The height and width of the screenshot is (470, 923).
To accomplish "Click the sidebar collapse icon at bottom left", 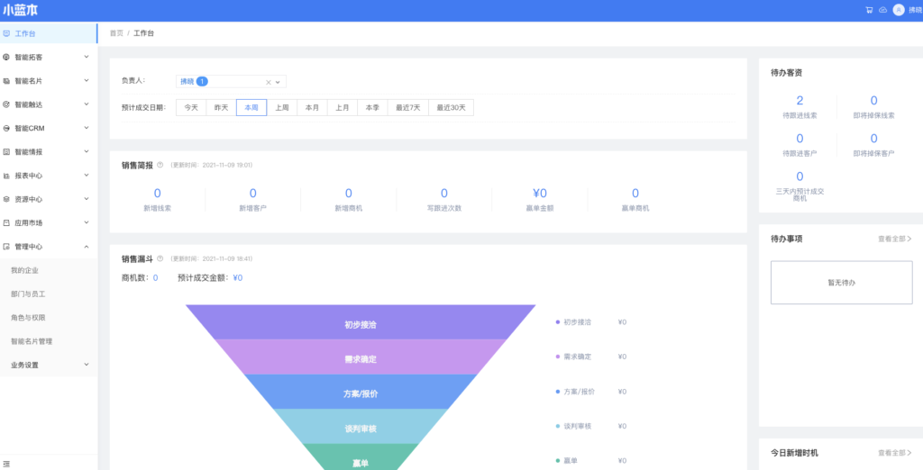I will [7, 463].
